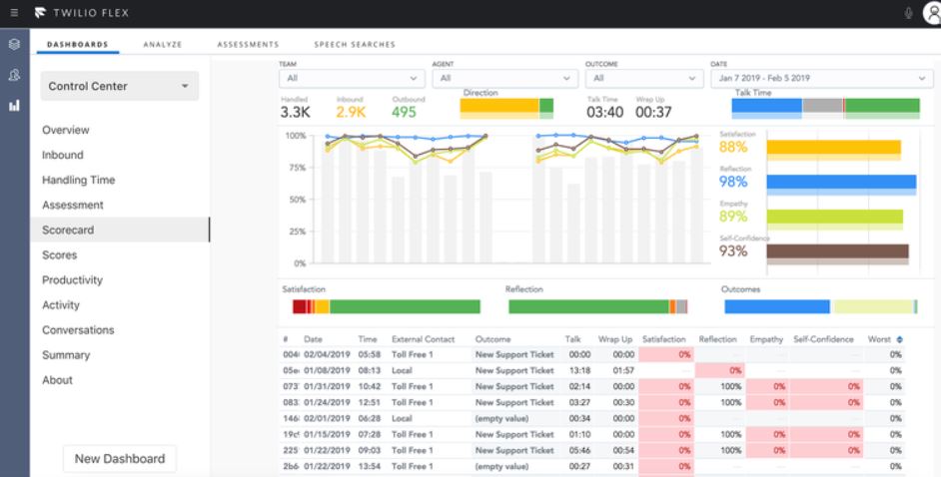Image resolution: width=941 pixels, height=477 pixels.
Task: Select Assessment dashboard
Action: click(x=73, y=205)
